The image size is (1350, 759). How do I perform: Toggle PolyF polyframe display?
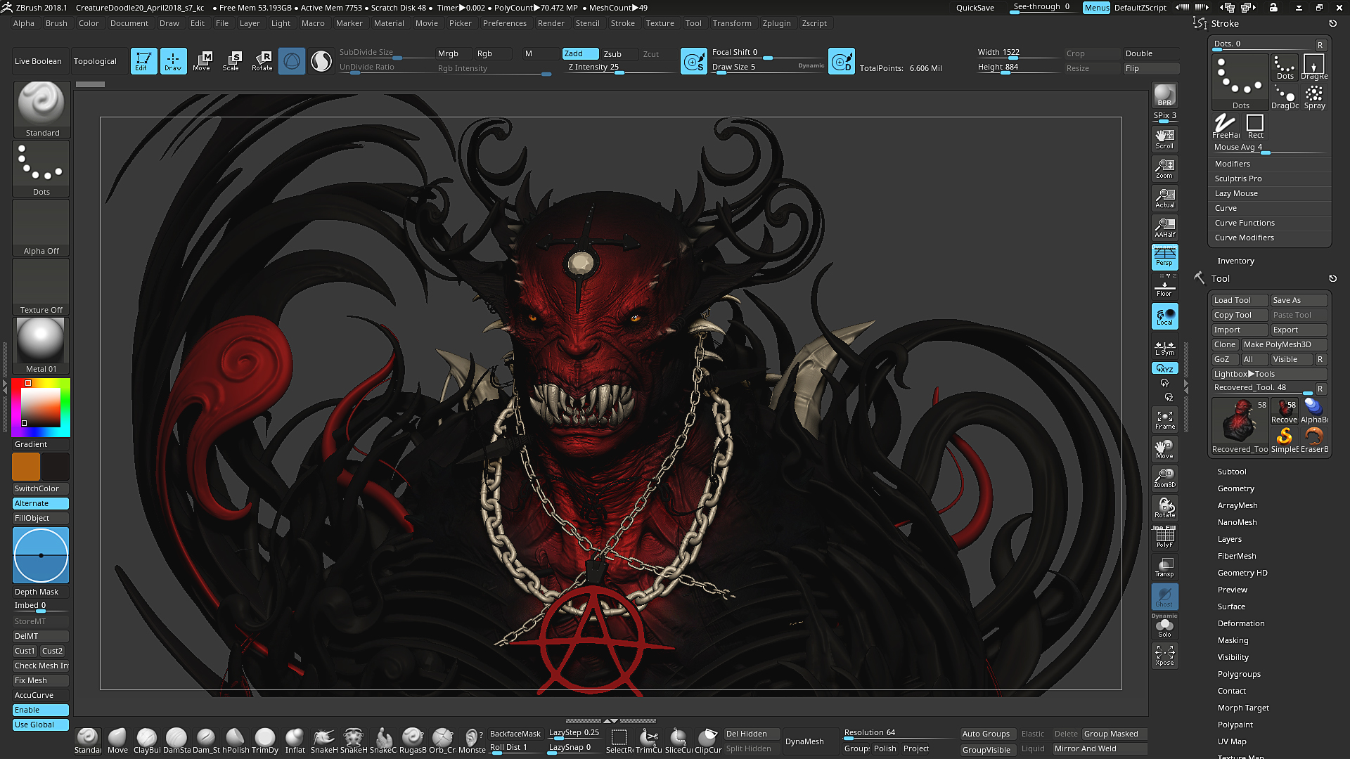[x=1164, y=538]
